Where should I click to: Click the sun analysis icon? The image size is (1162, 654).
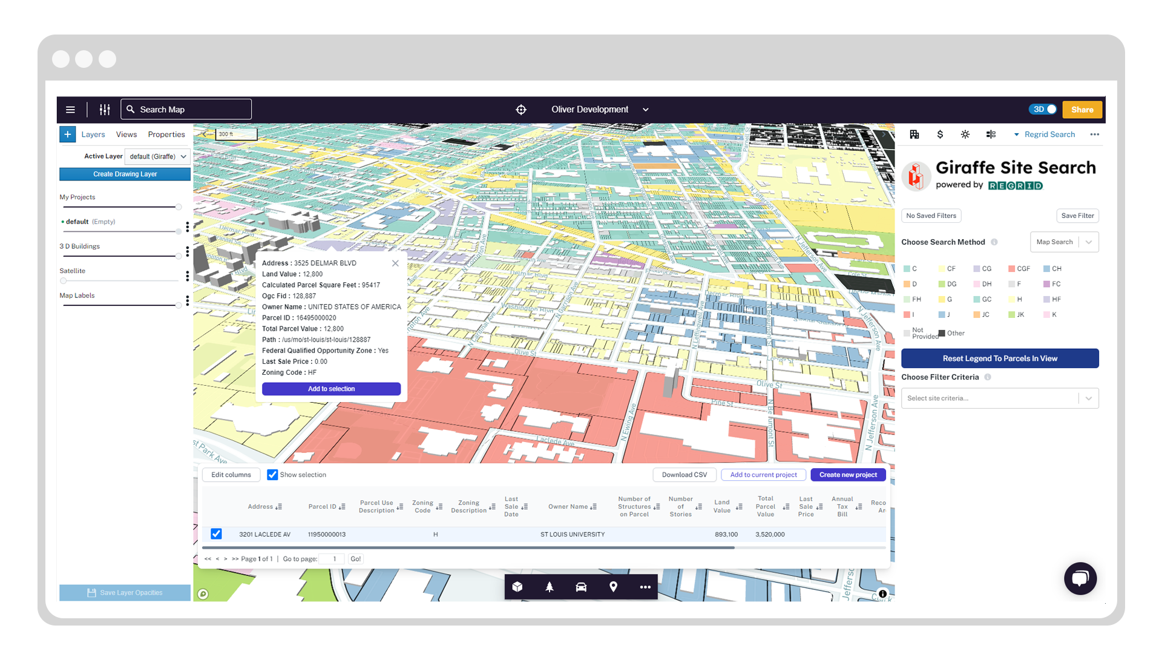(x=965, y=134)
